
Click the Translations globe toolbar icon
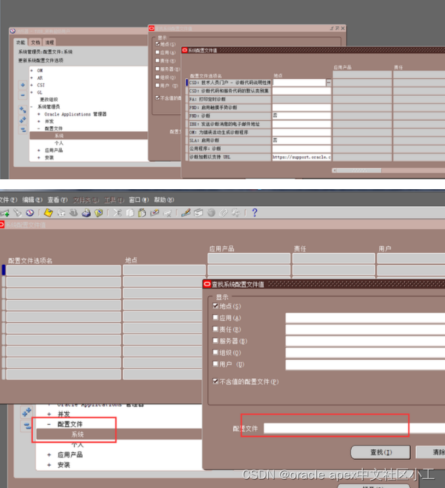point(211,213)
